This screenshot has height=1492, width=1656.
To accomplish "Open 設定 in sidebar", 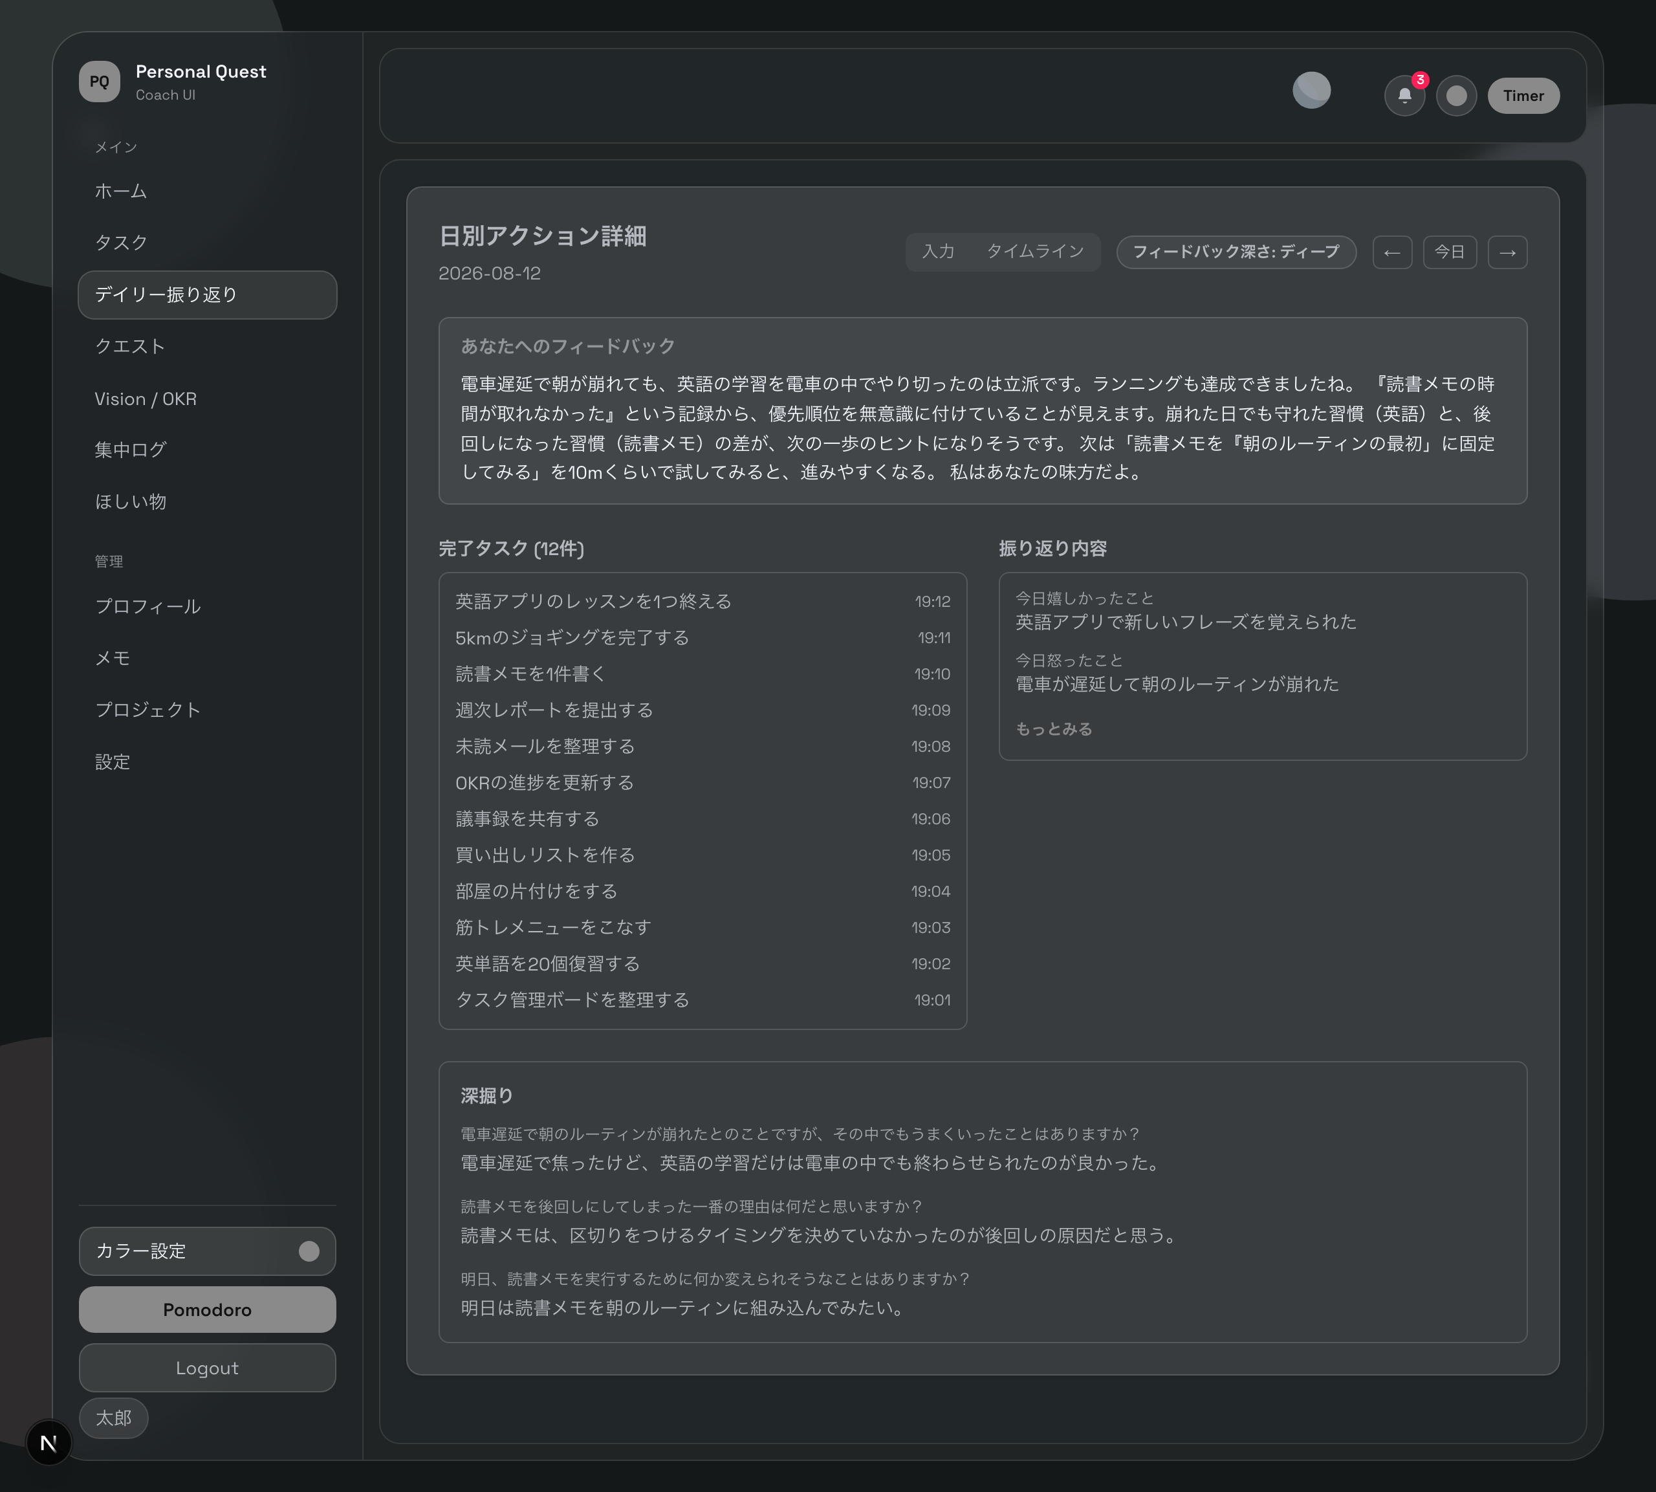I will tap(207, 762).
